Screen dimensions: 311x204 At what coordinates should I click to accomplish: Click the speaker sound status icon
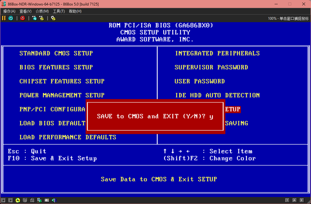54,200
